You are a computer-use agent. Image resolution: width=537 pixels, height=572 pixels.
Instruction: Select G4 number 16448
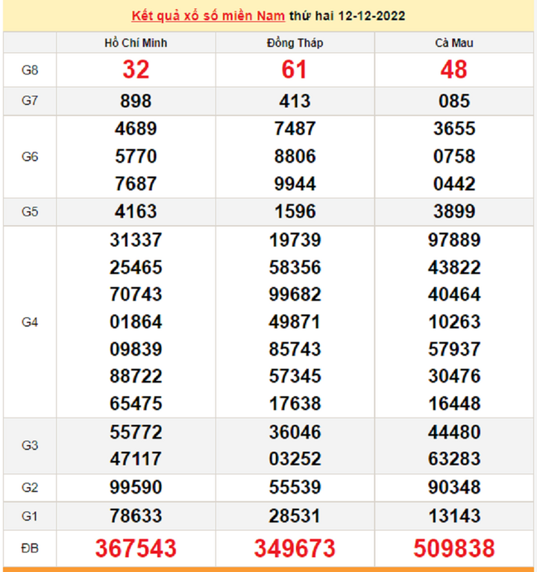(x=454, y=403)
